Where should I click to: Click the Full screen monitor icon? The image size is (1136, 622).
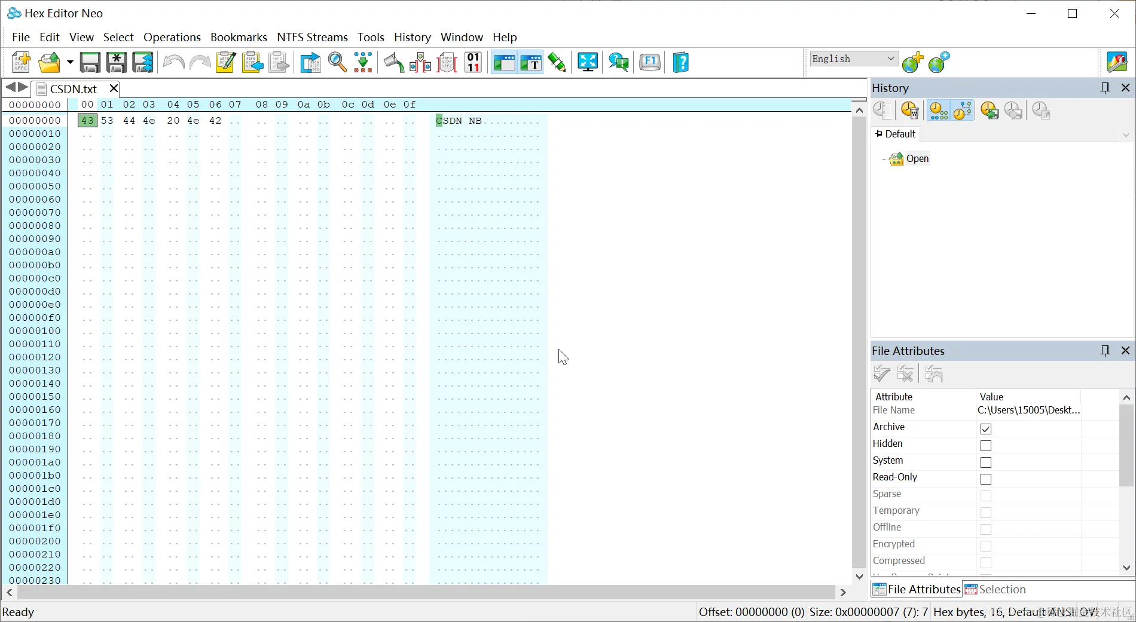tap(588, 62)
